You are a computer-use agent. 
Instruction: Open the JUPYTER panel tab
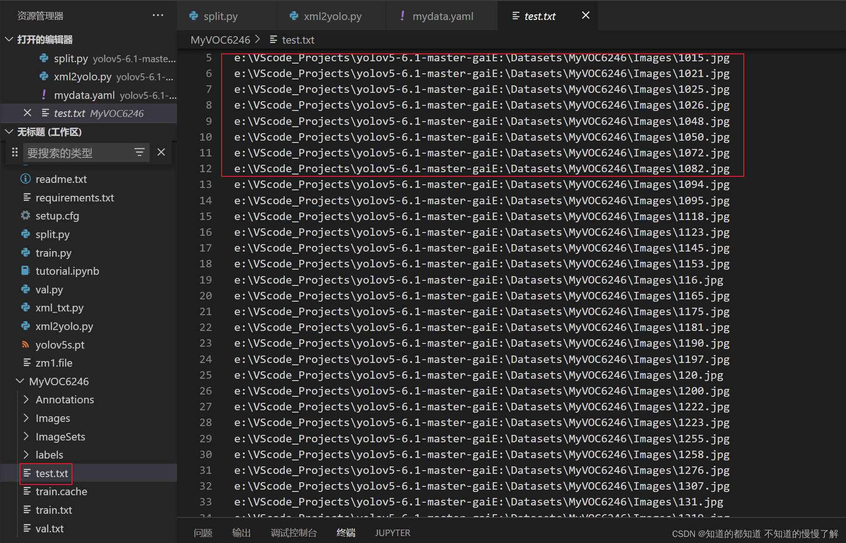tap(393, 533)
